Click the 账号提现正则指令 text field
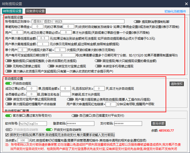The width and height of the screenshot is (190, 153). coord(78,21)
